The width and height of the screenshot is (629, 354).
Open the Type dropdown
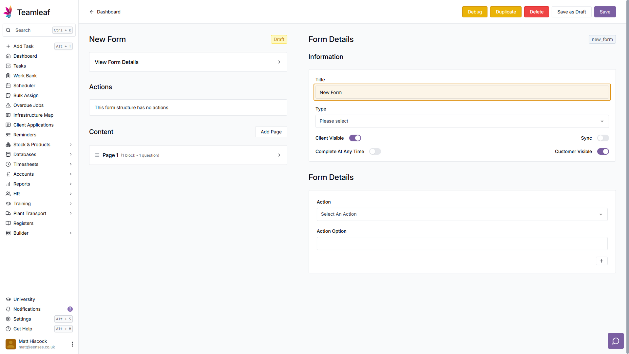tap(462, 121)
